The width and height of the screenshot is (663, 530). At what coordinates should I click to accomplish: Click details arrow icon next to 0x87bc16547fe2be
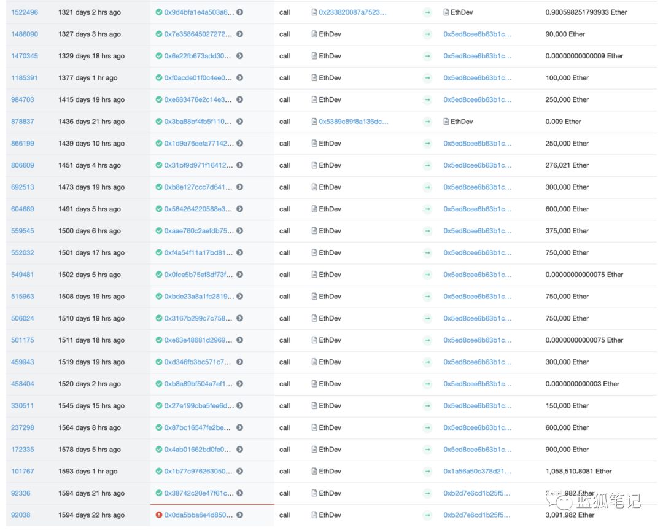click(x=240, y=427)
